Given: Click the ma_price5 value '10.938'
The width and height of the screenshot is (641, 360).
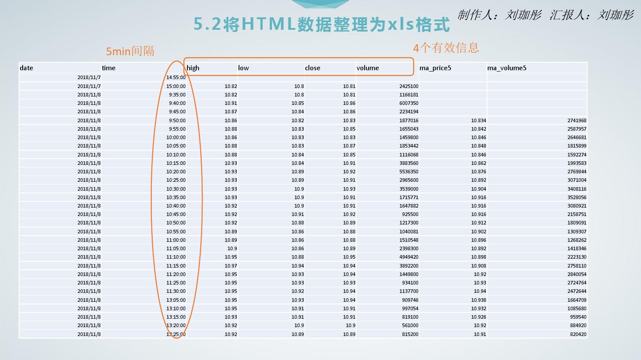Looking at the screenshot, I should point(479,300).
